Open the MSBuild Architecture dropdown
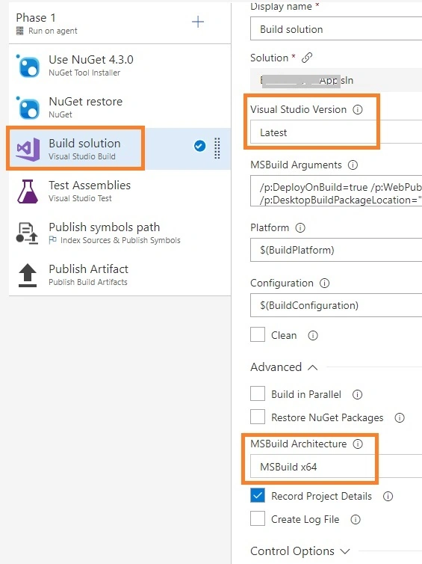The image size is (422, 564). [x=336, y=466]
